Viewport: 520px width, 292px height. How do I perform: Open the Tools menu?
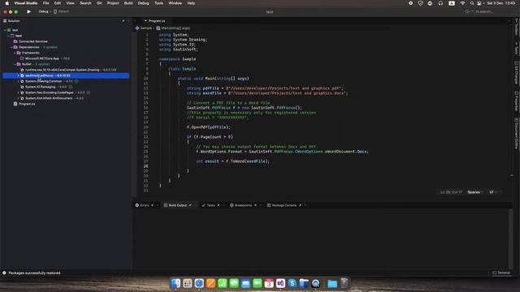(159, 3)
